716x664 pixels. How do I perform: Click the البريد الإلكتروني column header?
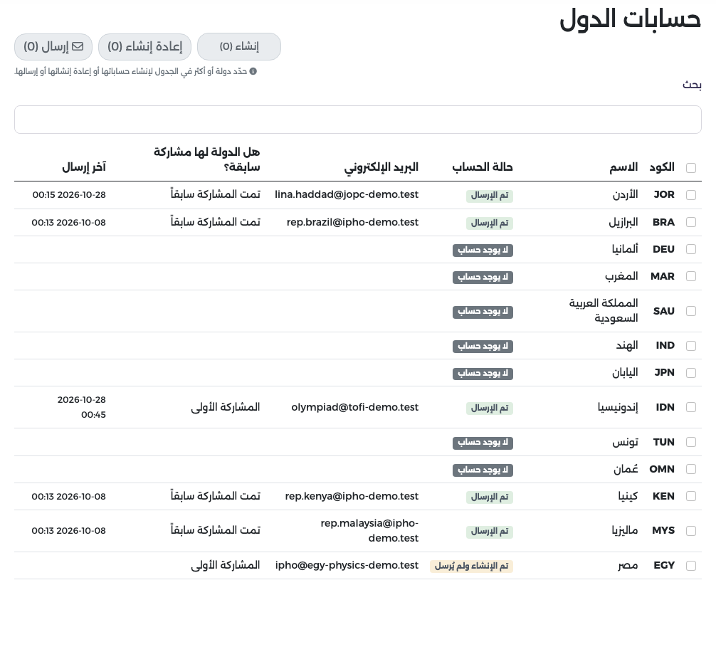[381, 167]
